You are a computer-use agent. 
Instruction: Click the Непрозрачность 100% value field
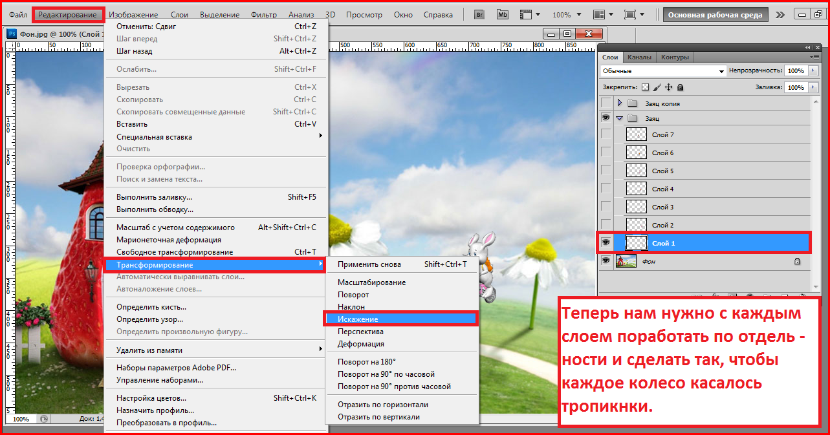[x=796, y=71]
